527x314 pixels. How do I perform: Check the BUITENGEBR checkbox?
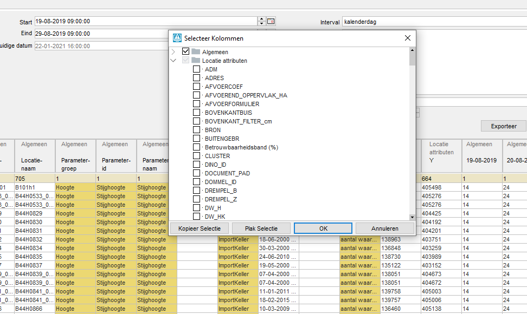tap(197, 139)
